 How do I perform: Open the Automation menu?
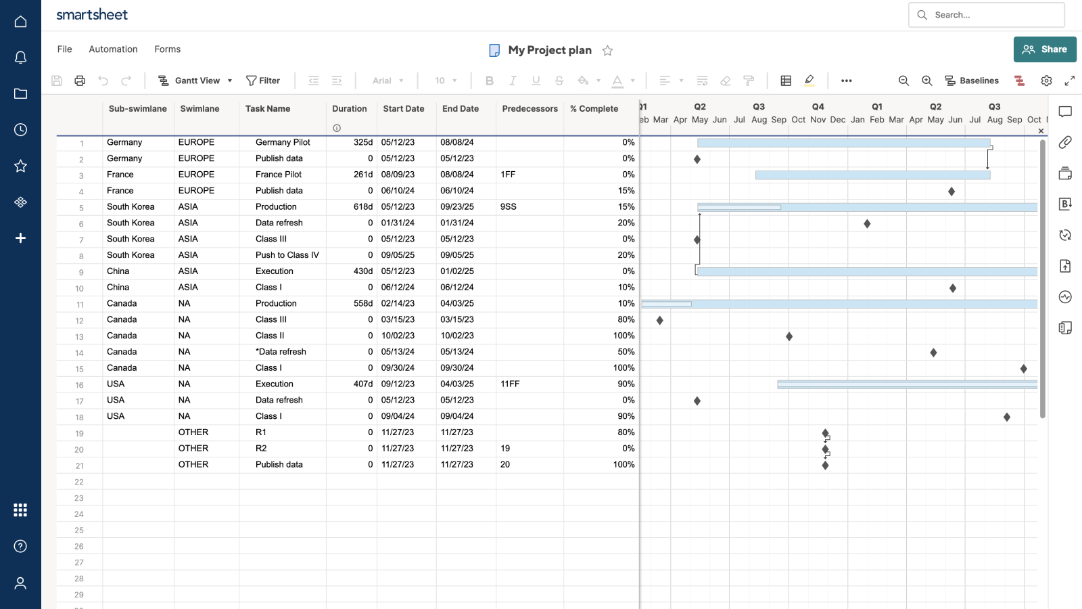113,49
